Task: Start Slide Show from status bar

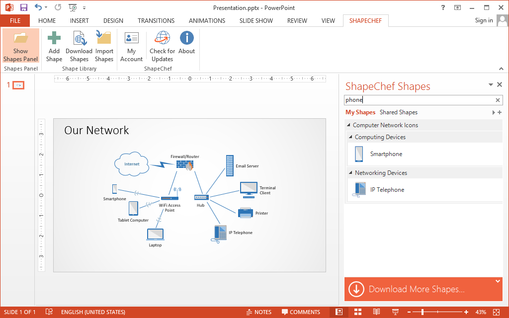Action: point(395,312)
